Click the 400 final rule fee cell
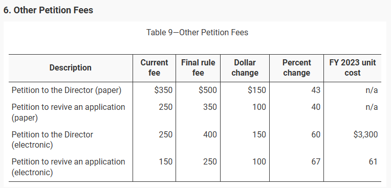This screenshot has width=391, height=188. [210, 135]
